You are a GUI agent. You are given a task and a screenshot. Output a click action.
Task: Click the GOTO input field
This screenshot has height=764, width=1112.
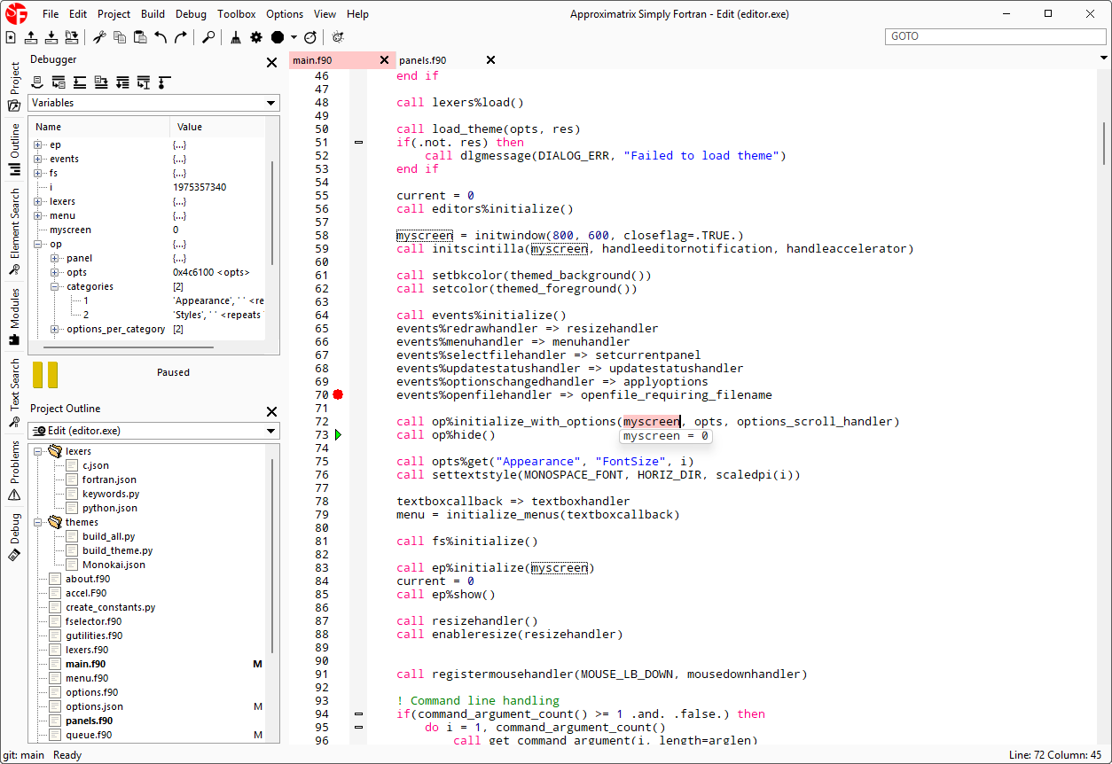point(996,36)
